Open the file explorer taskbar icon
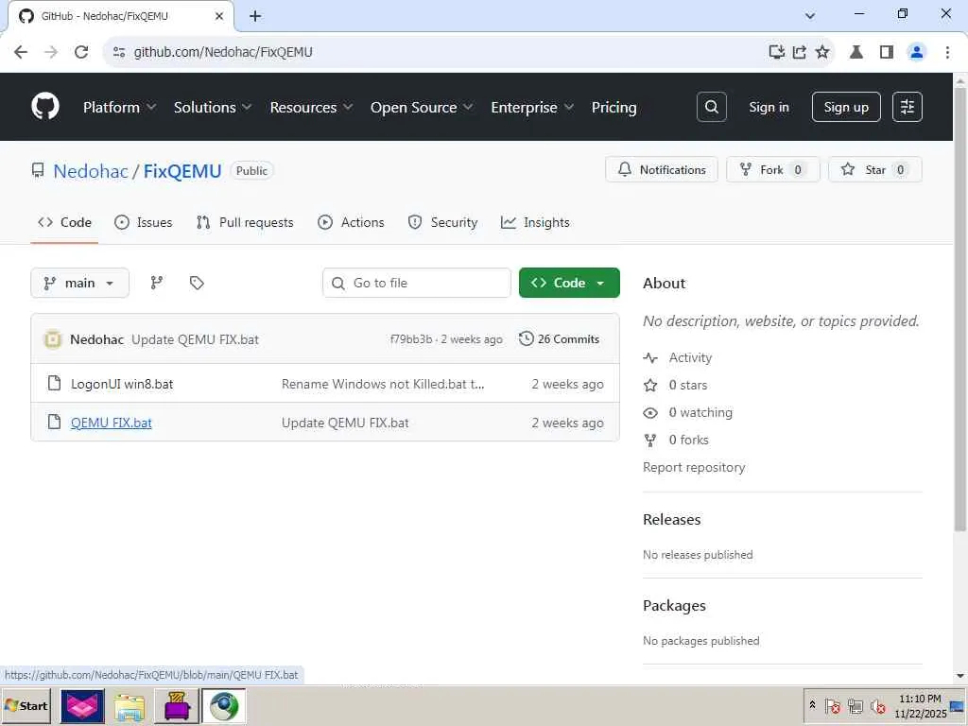This screenshot has height=726, width=968. (130, 706)
